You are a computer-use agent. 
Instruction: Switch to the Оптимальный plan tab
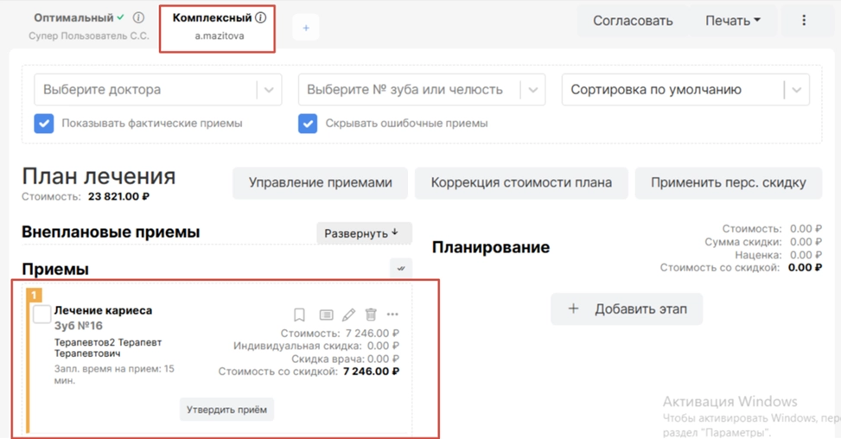[x=73, y=17]
